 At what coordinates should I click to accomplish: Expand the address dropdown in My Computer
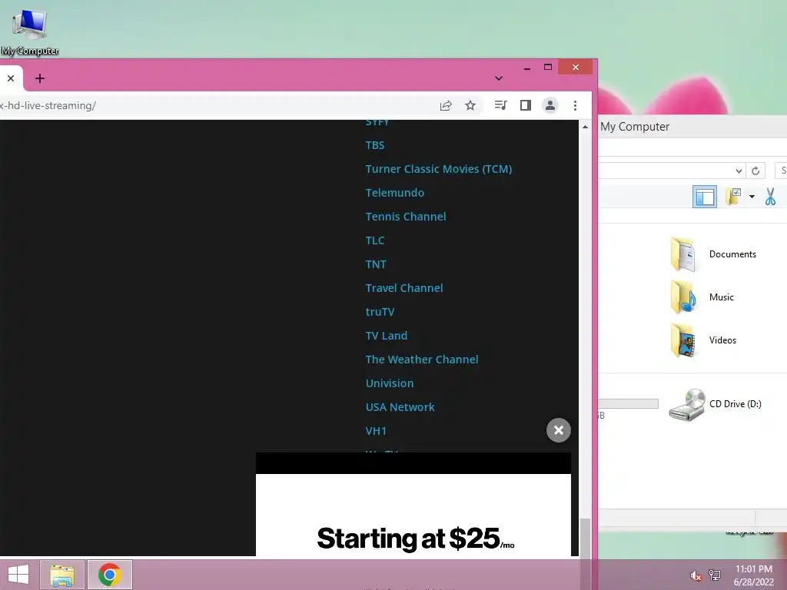click(x=739, y=171)
